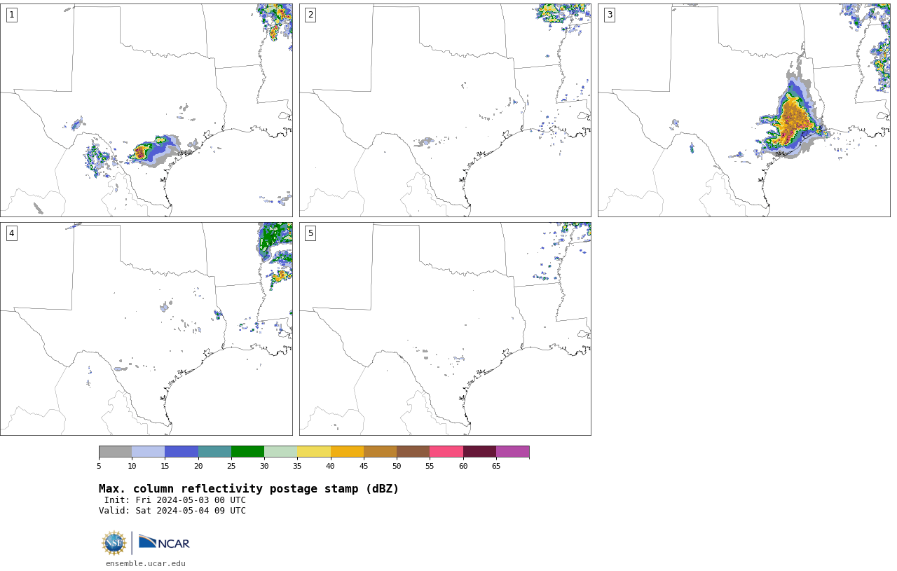Open ensemble member 5 reflectivity map

pyautogui.click(x=445, y=329)
